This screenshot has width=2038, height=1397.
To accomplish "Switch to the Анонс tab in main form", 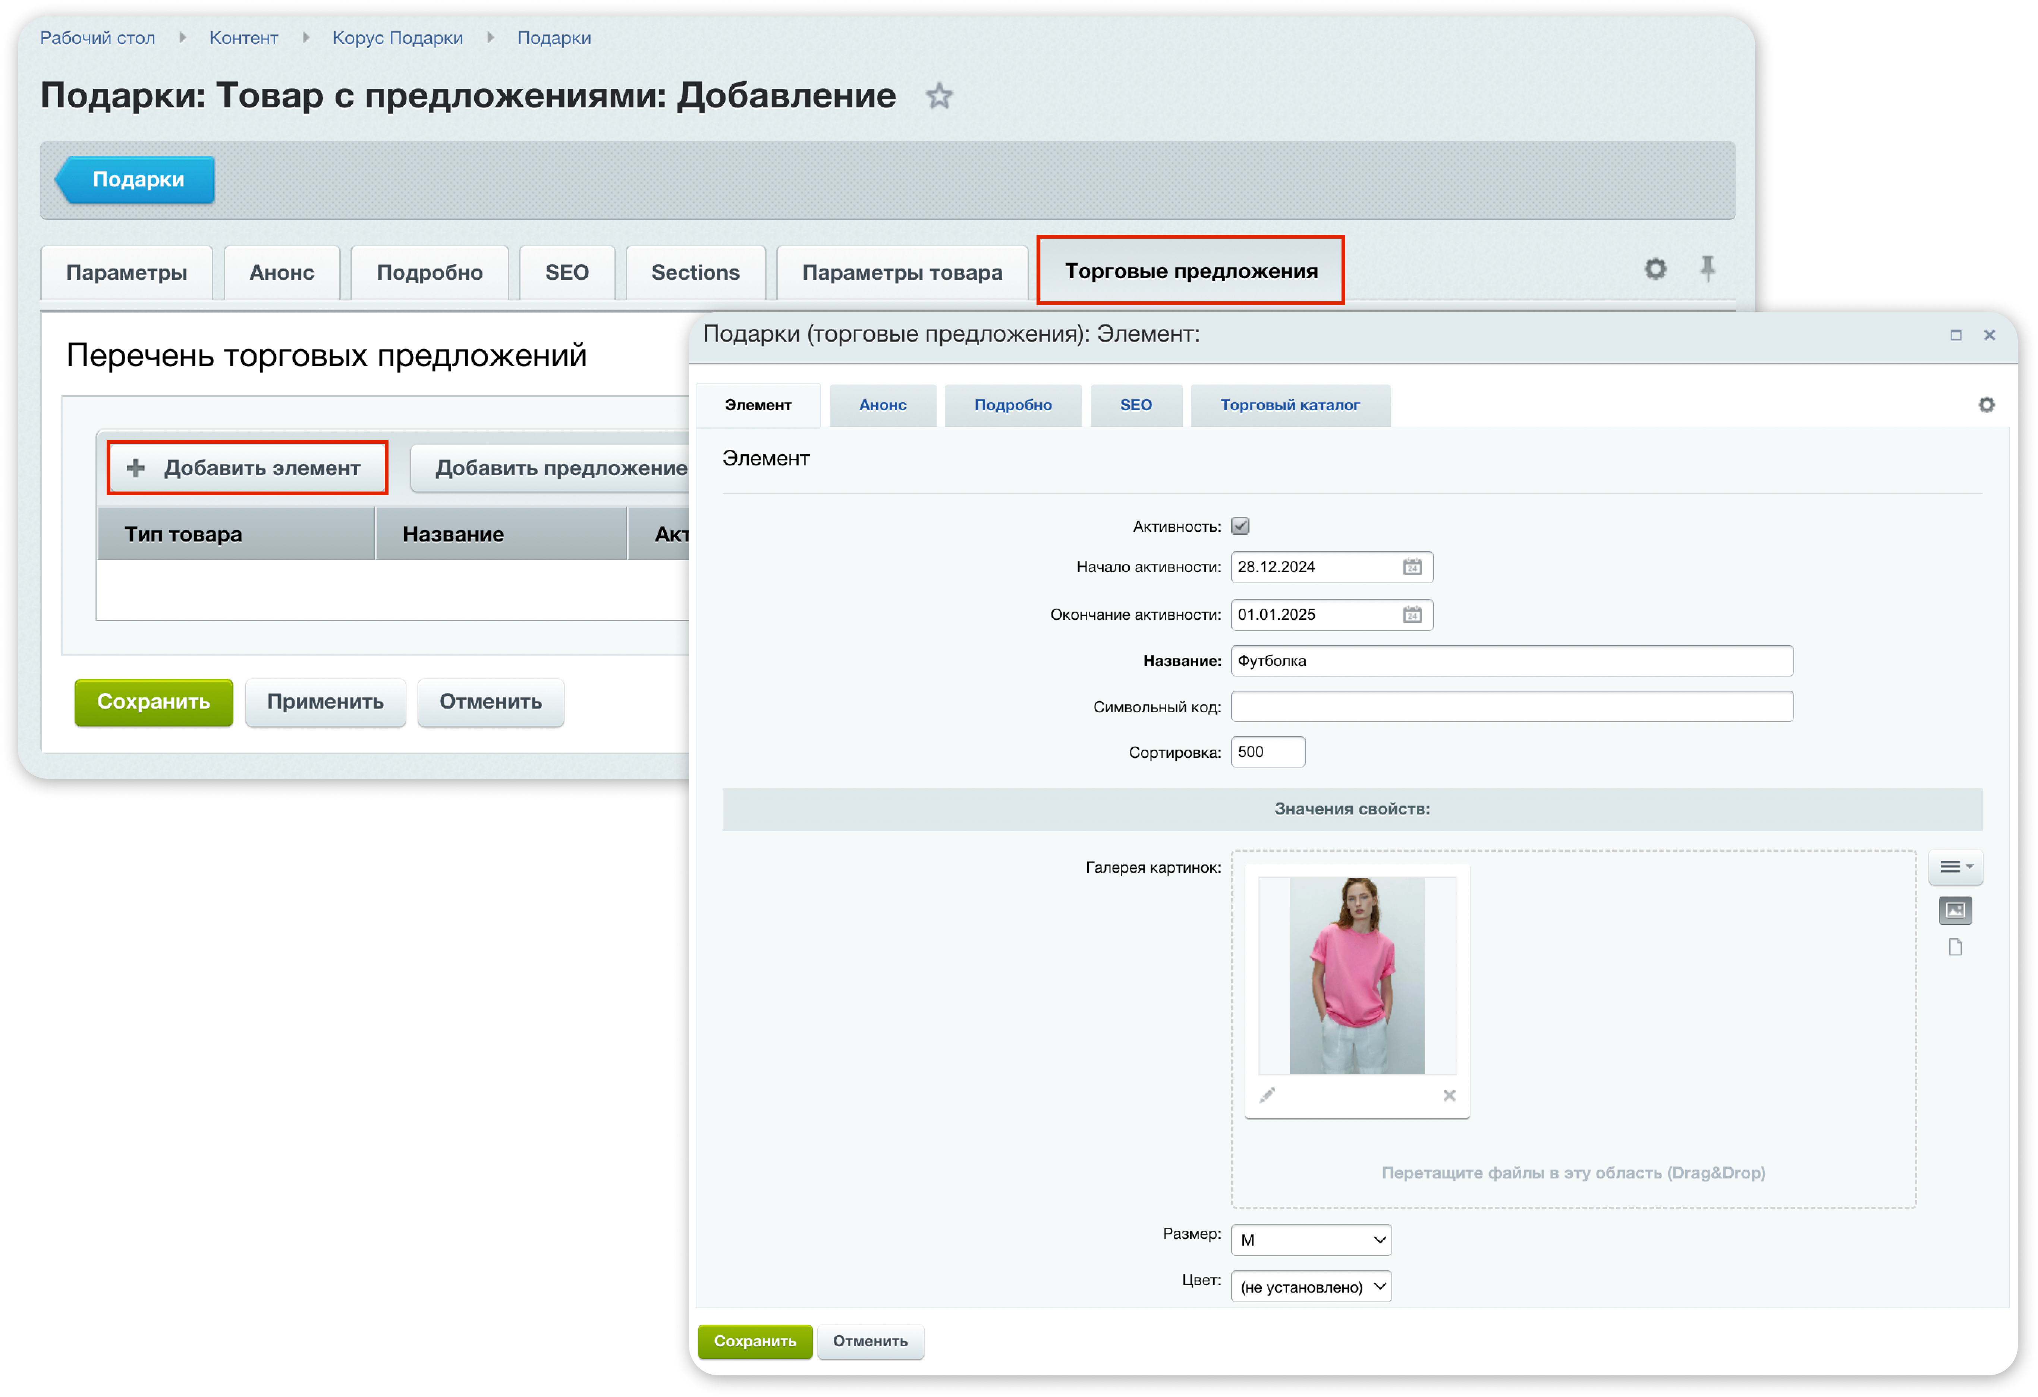I will (282, 273).
